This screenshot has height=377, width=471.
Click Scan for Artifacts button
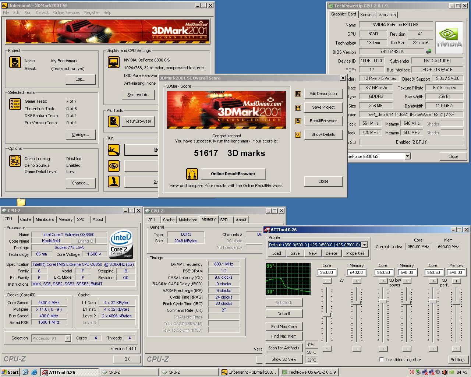(284, 348)
